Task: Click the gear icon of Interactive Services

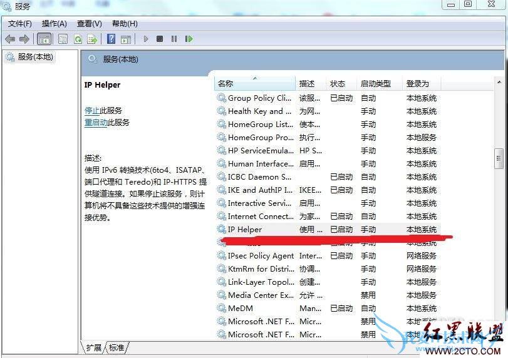Action: coord(222,203)
